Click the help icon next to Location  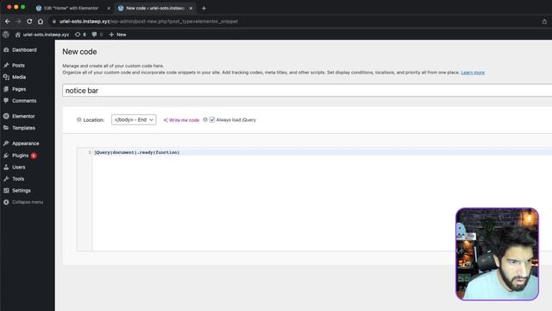coord(78,119)
